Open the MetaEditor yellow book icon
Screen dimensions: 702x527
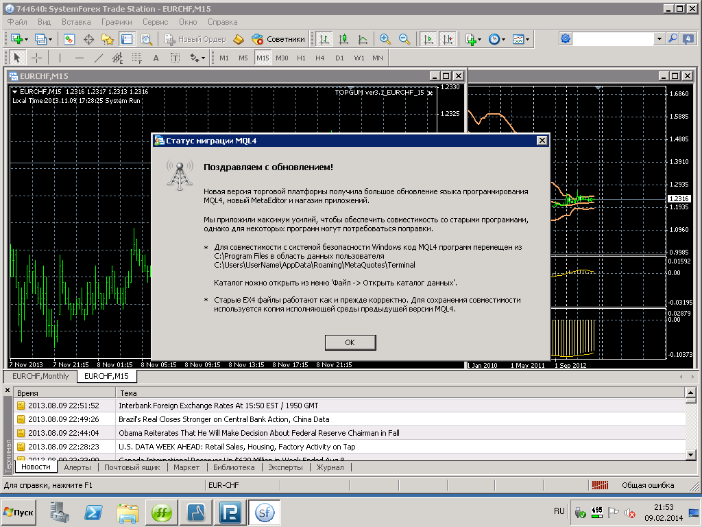click(239, 39)
